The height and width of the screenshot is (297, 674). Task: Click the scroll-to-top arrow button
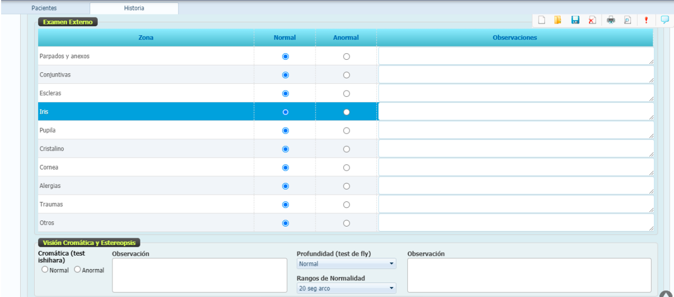pos(666,294)
